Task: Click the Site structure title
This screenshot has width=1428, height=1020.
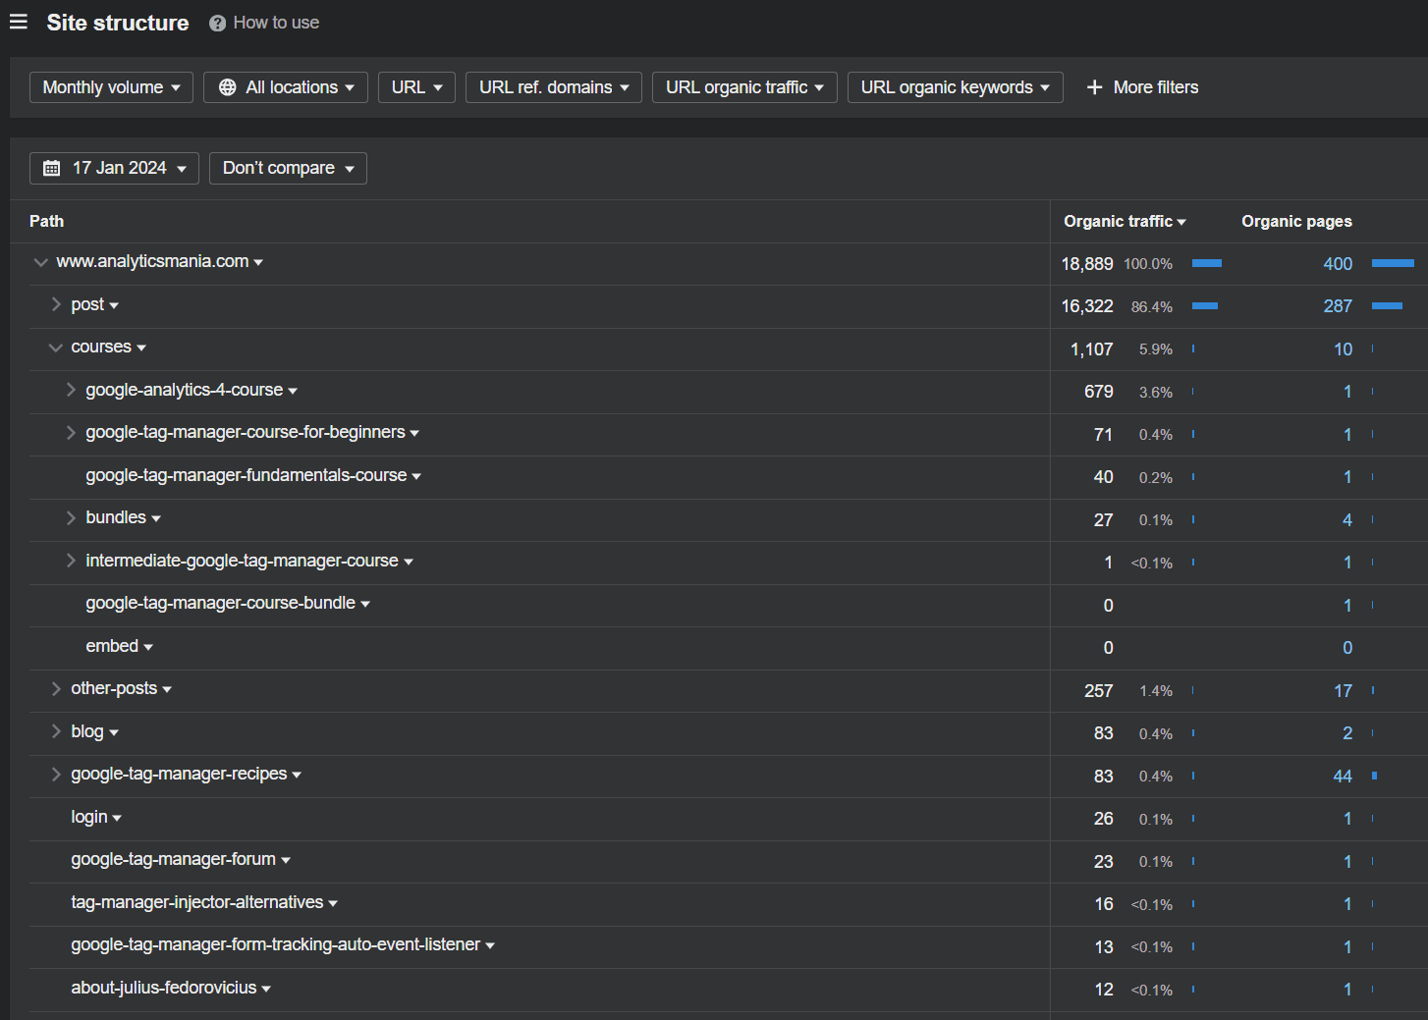Action: 118,23
